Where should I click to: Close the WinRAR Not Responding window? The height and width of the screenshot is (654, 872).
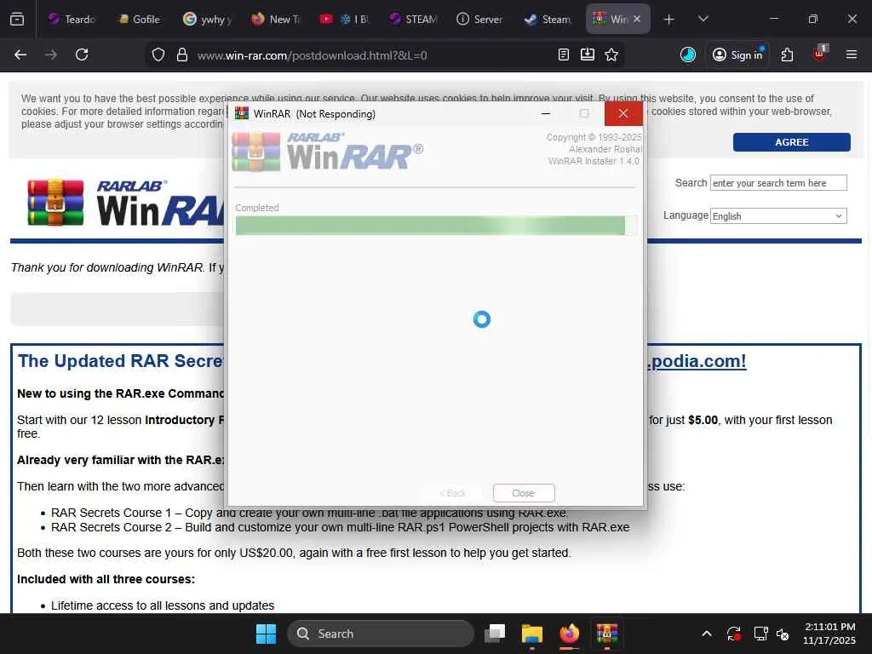(623, 113)
